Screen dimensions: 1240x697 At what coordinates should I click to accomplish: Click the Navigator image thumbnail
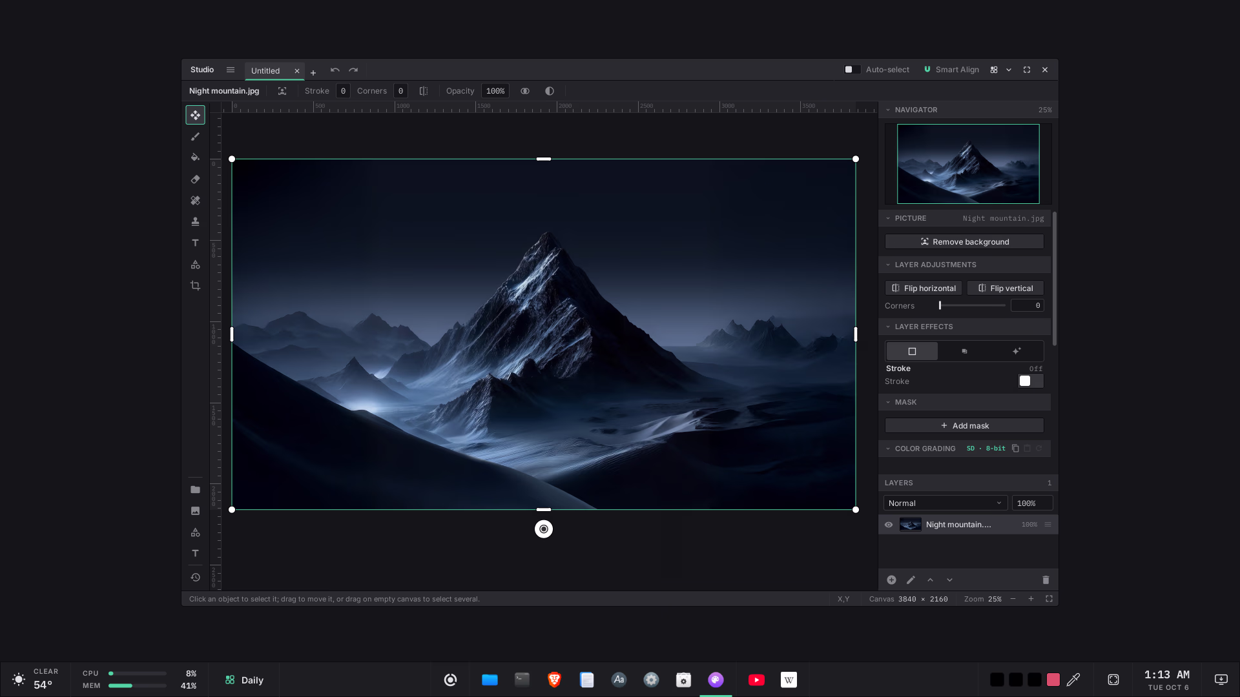coord(968,164)
